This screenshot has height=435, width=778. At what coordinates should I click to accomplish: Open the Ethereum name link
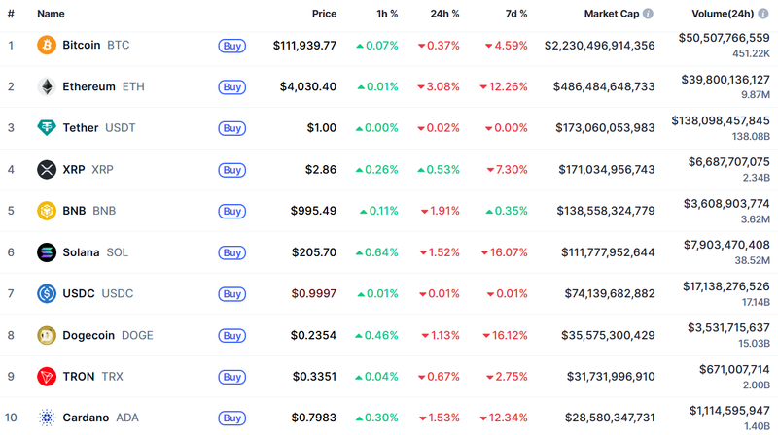tap(88, 86)
